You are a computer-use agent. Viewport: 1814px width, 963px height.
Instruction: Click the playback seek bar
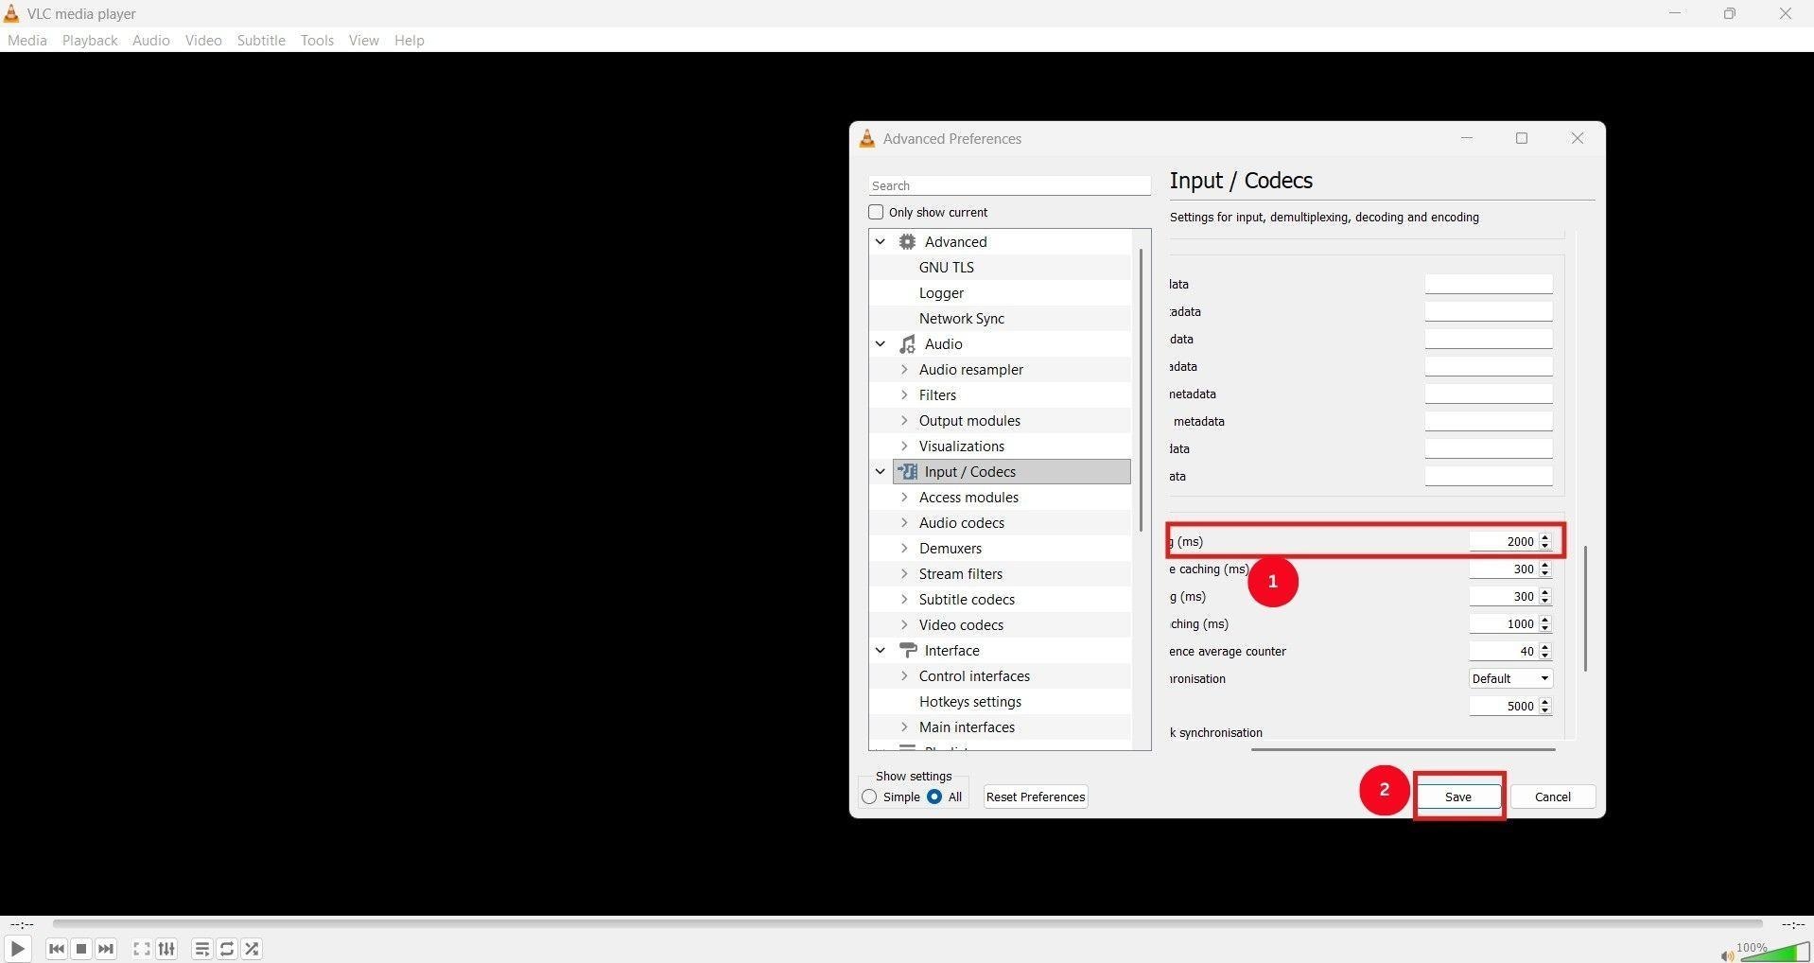point(908,924)
